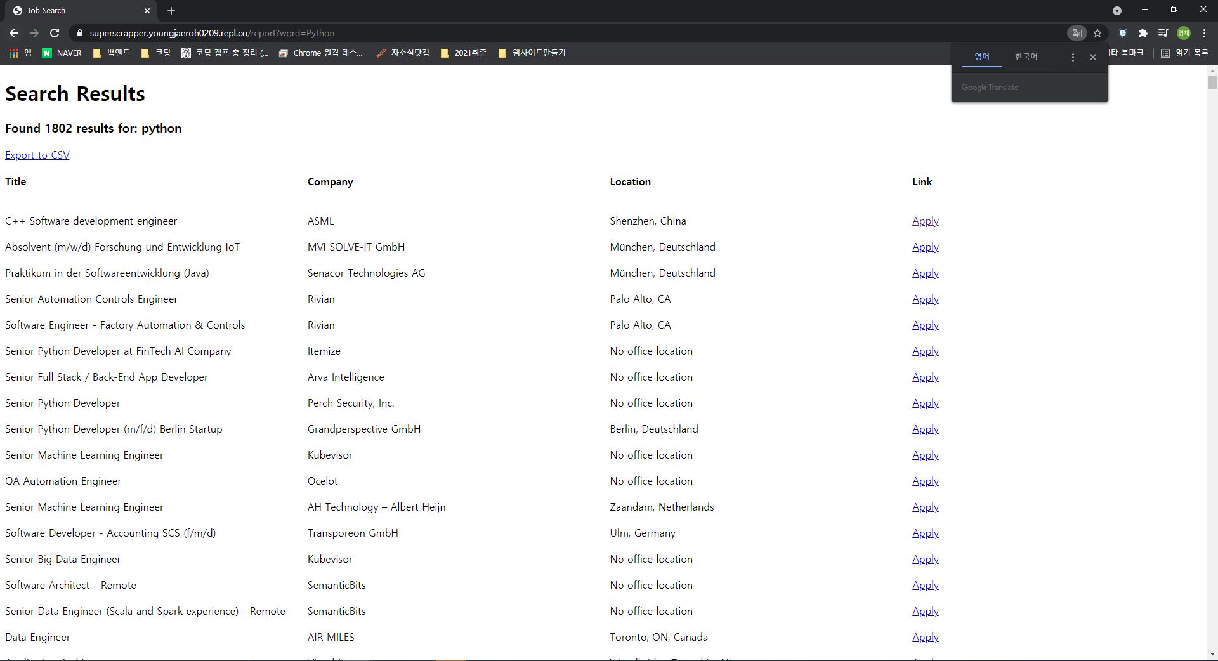Viewport: 1218px width, 661px height.
Task: Select the 한국어 tab in translate popup
Action: tap(1026, 57)
